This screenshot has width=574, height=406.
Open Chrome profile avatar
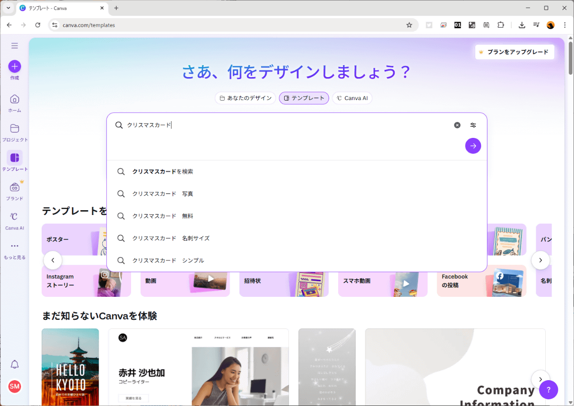[x=551, y=25]
